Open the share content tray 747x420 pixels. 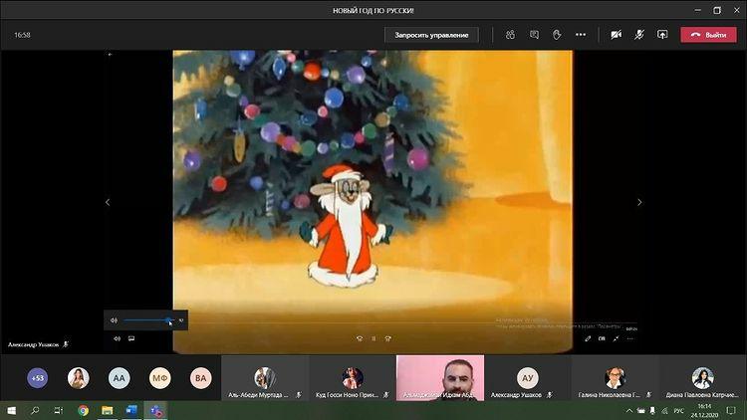click(662, 35)
